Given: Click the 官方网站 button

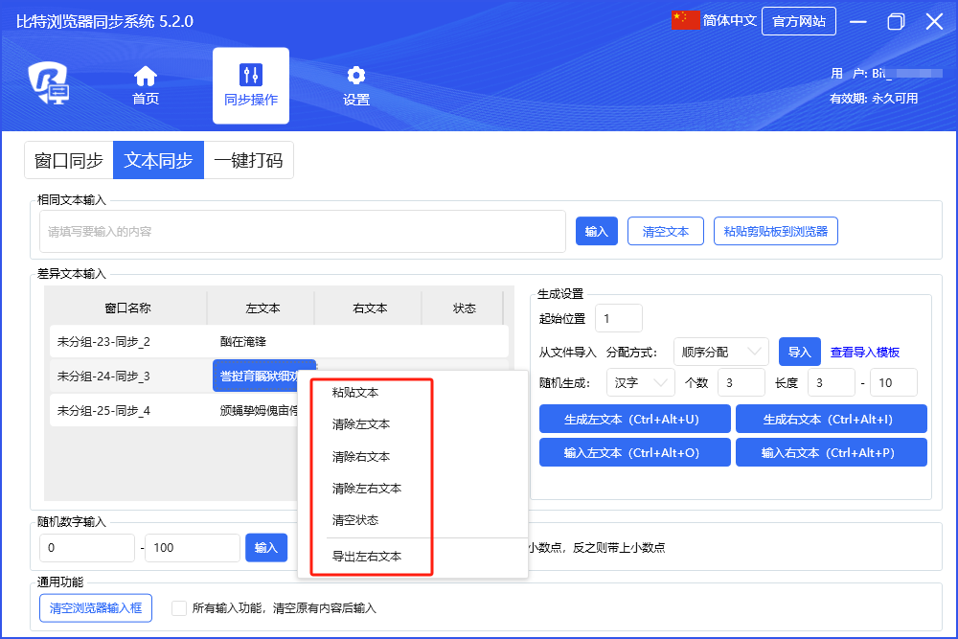Looking at the screenshot, I should coord(798,21).
